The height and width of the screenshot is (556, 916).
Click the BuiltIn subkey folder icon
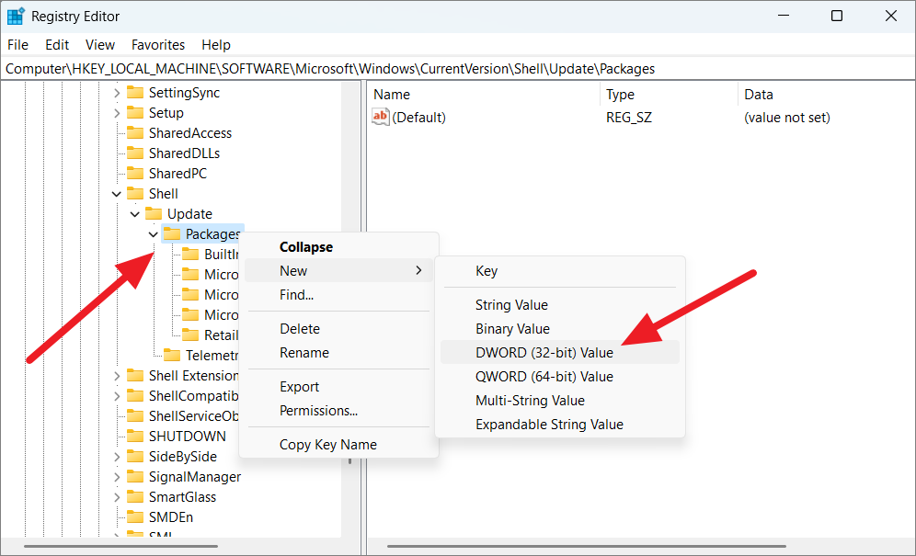190,254
